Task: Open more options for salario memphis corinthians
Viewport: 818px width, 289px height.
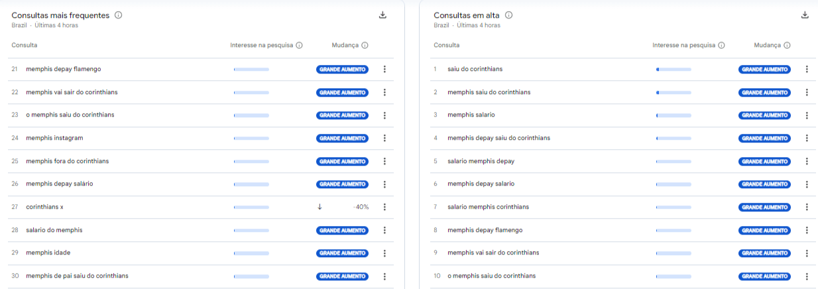Action: click(x=807, y=207)
